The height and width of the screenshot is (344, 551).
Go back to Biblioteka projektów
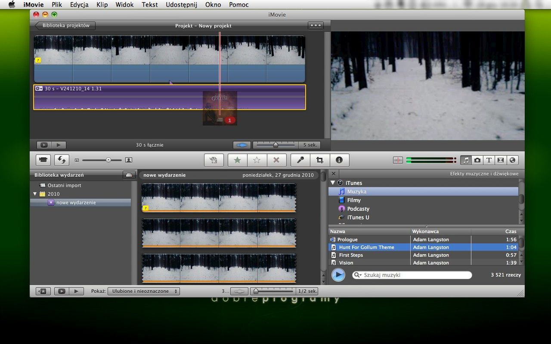pos(65,26)
